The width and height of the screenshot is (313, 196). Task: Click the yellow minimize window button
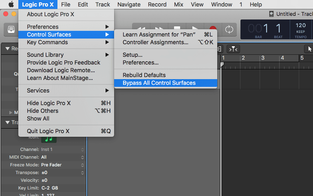click(14, 14)
